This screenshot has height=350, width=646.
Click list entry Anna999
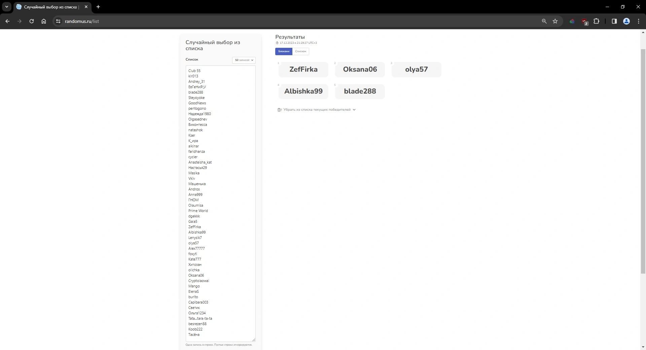195,195
